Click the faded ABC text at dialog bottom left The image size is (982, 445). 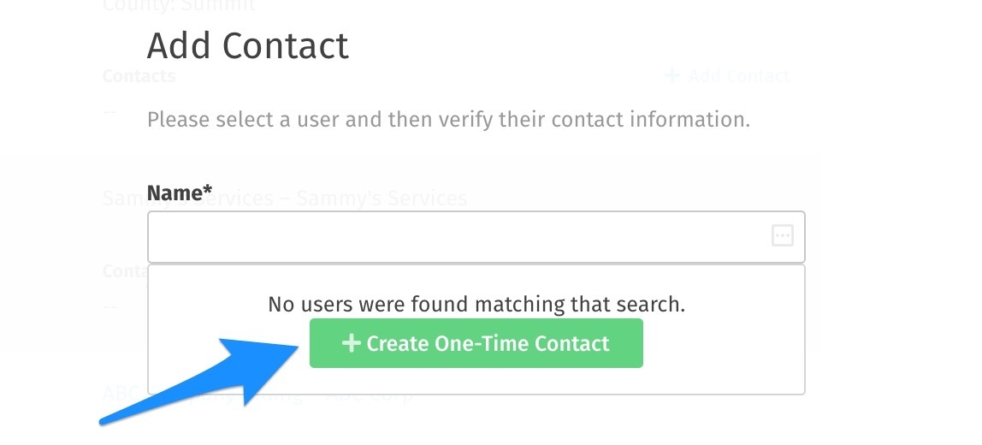pyautogui.click(x=125, y=394)
